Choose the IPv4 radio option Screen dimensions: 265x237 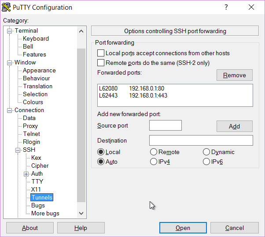(x=154, y=162)
